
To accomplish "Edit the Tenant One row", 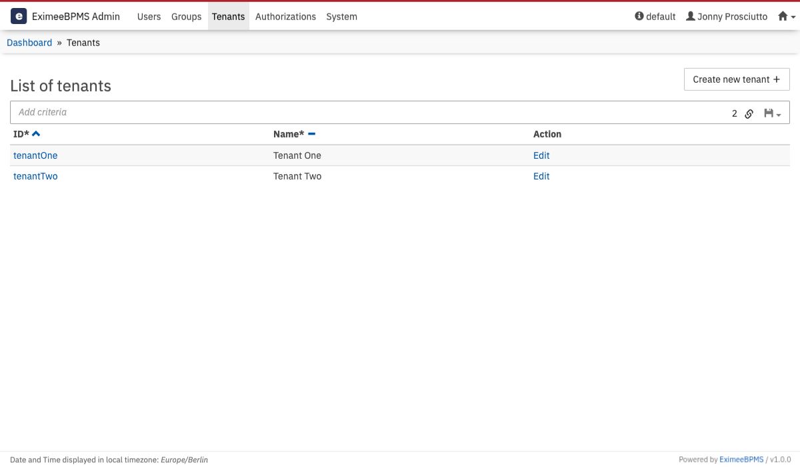I will [x=541, y=155].
